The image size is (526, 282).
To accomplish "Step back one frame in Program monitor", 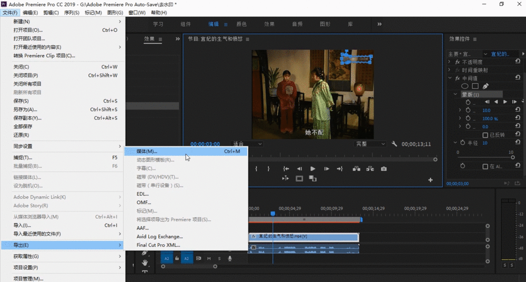I will [x=299, y=169].
